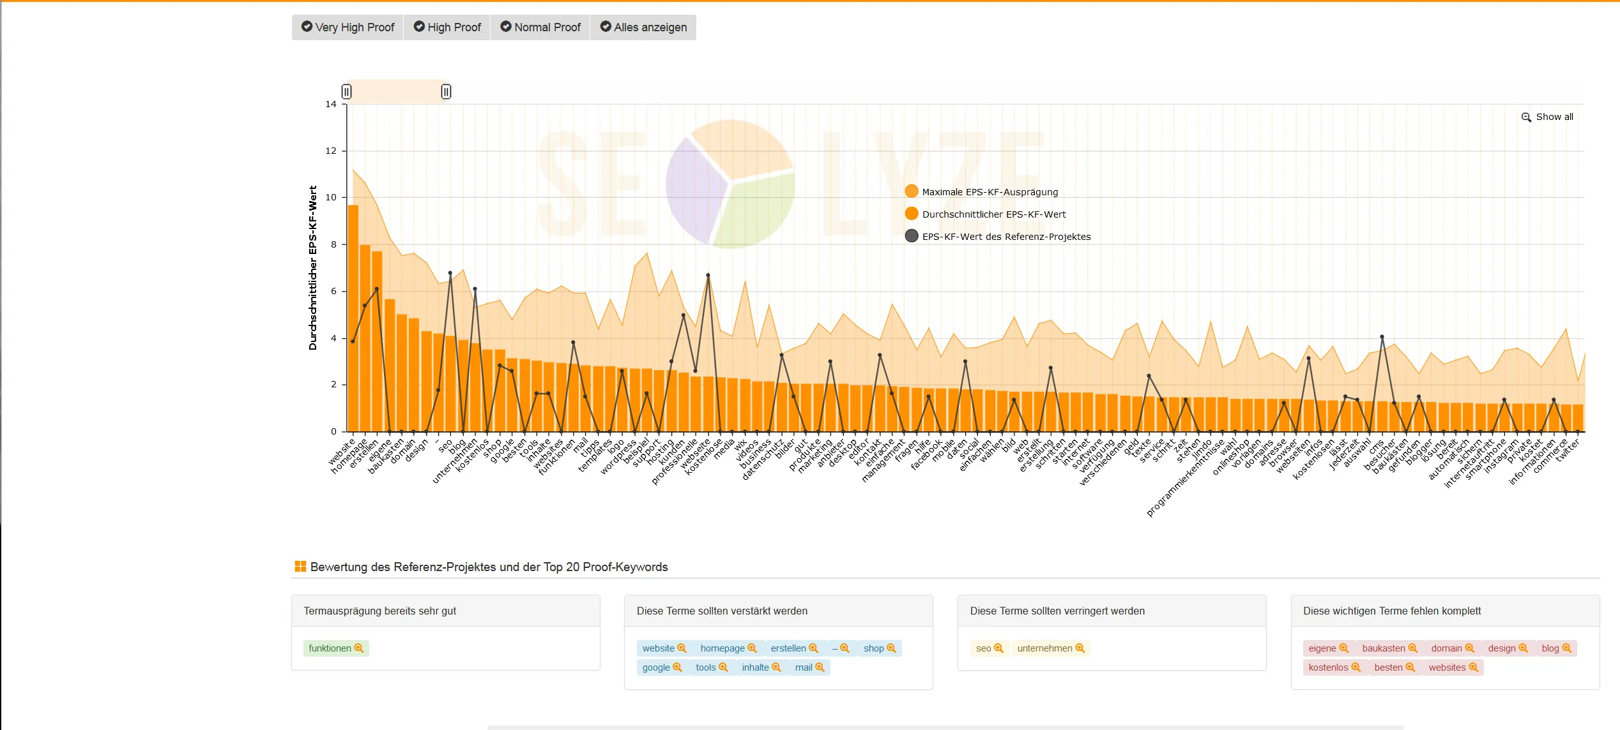The height and width of the screenshot is (730, 1620).
Task: Click magnifier icon beside seo tag
Action: point(998,648)
